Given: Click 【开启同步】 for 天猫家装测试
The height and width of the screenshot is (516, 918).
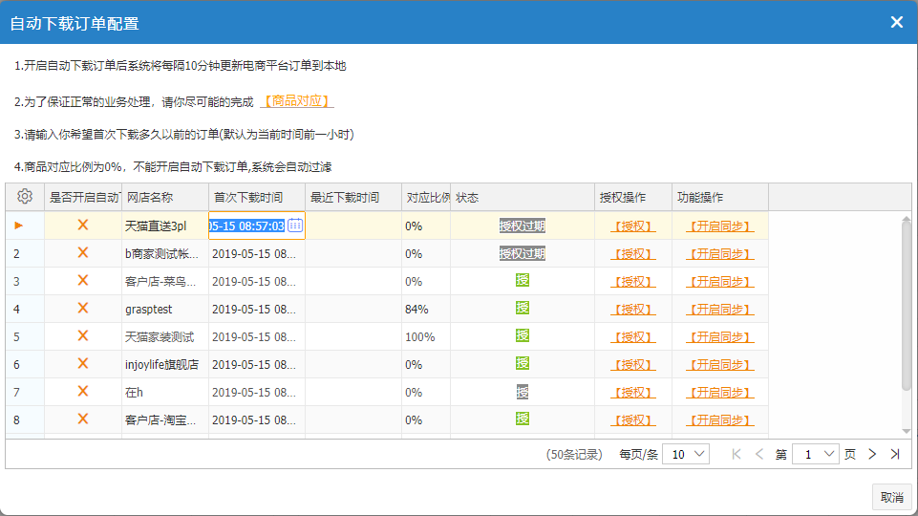Looking at the screenshot, I should 719,336.
